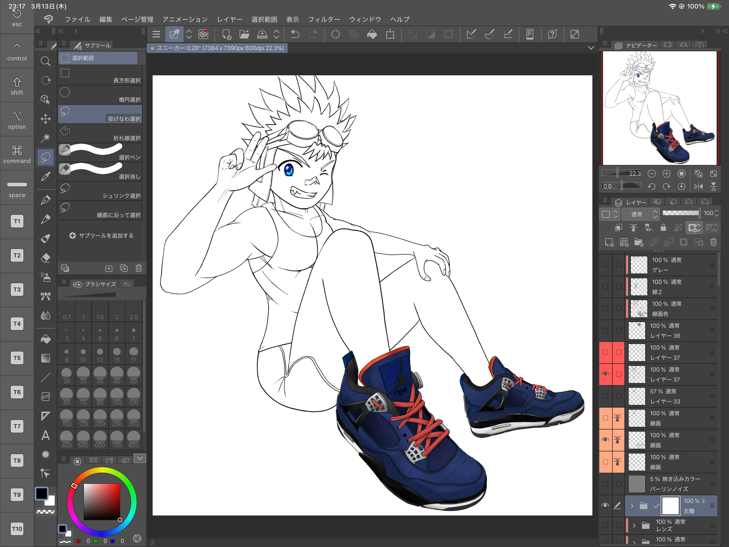Open the 選択範囲 menu
This screenshot has height=547, width=729.
click(x=264, y=19)
